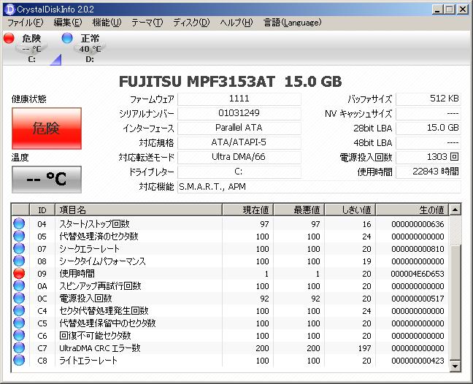
Task: Click the drive letter field C:
Action: [239, 172]
